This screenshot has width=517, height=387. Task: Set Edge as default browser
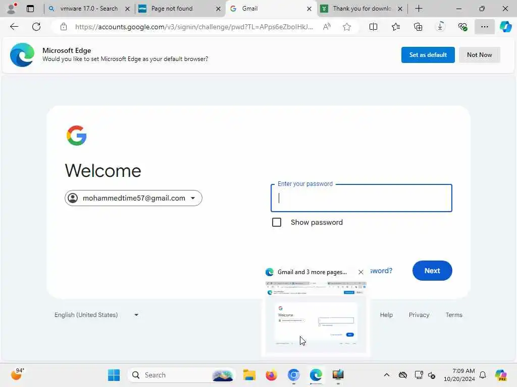tap(428, 55)
